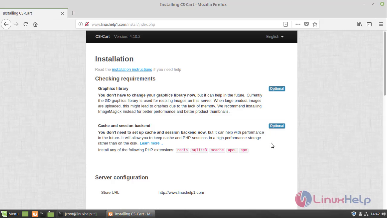The image size is (387, 218).
Task: Click the Optional badge for Cache backend
Action: 277,126
